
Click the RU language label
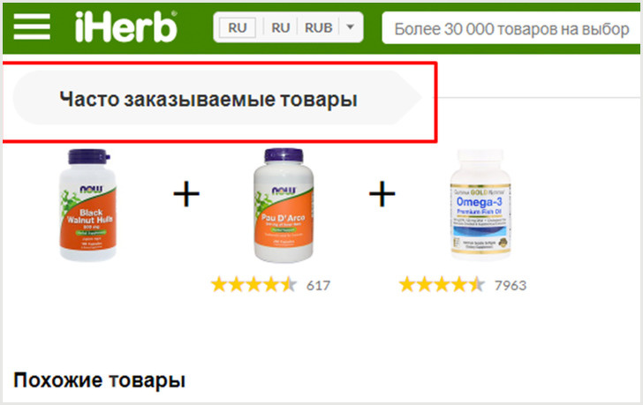281,28
